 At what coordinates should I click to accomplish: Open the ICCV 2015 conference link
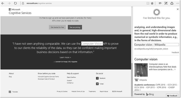[x=172, y=85]
